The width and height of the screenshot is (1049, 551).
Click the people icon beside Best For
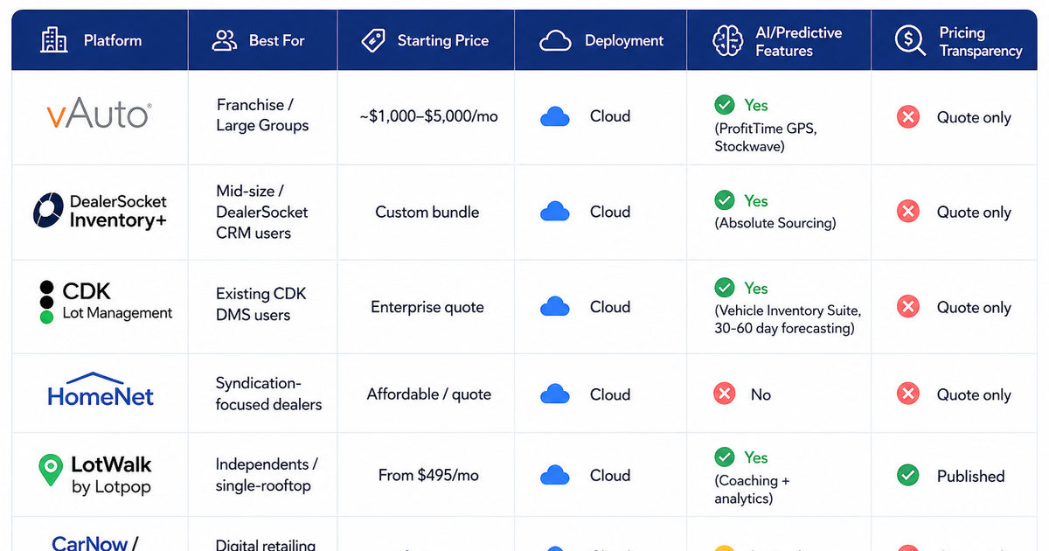225,40
